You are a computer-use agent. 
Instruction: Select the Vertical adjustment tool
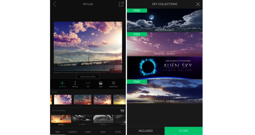pos(75,84)
